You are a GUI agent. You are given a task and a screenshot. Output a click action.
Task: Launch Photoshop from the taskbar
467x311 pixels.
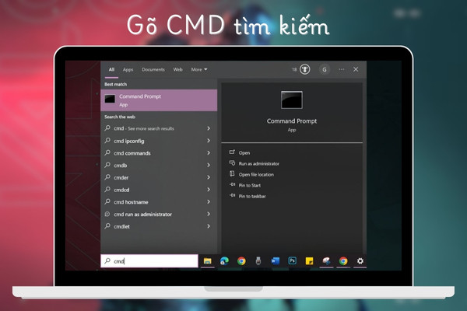pos(292,261)
